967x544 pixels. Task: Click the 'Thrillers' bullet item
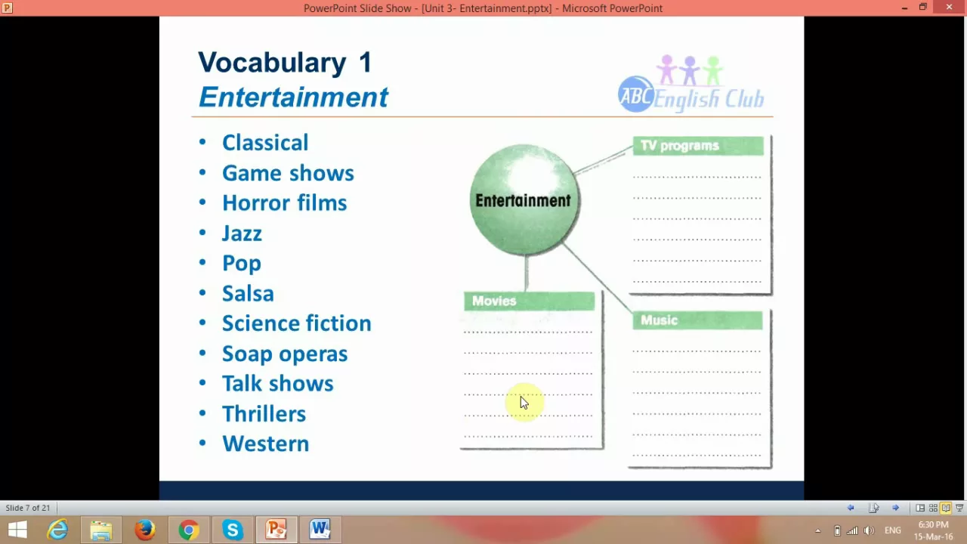[x=264, y=414]
